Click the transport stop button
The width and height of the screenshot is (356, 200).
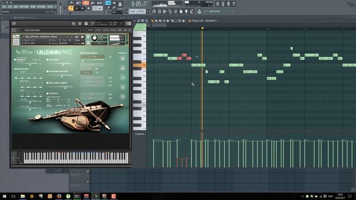(x=82, y=8)
